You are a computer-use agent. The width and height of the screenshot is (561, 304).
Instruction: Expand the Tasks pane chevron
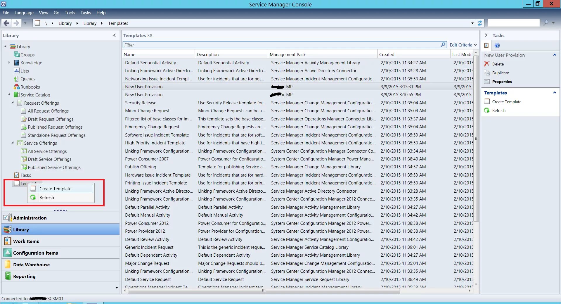[x=486, y=35]
